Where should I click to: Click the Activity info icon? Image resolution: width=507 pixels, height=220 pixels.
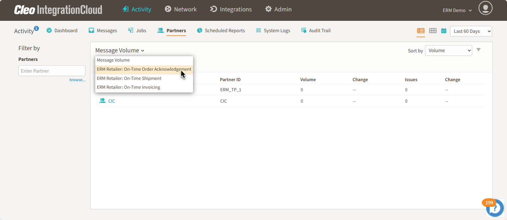36,28
